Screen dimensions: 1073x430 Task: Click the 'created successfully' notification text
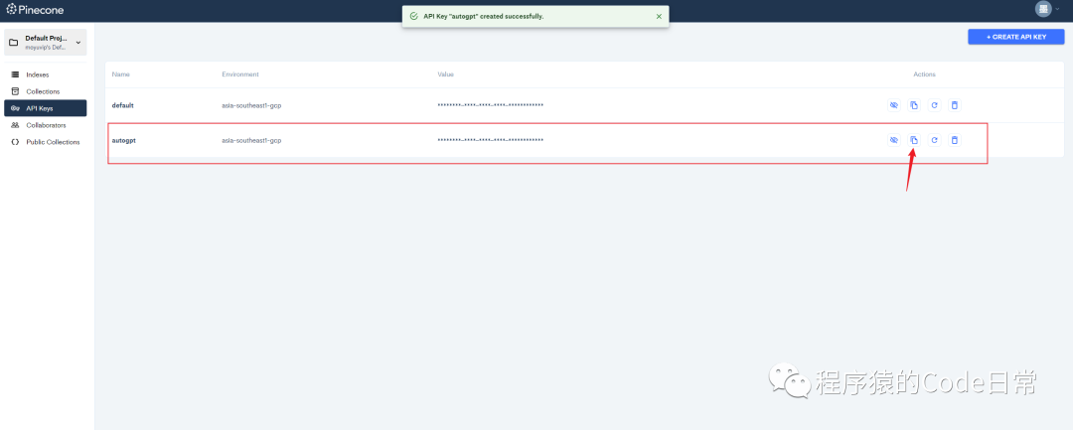484,16
